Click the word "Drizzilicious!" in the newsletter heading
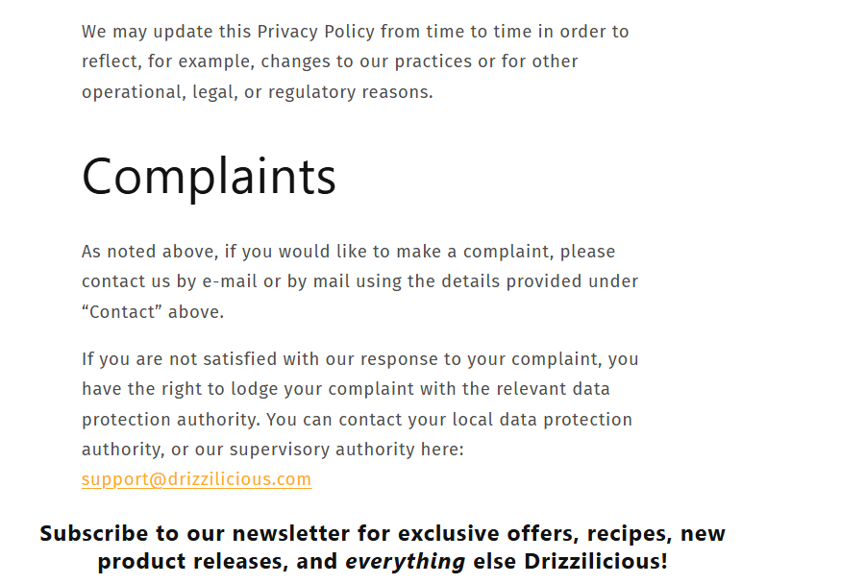Image resolution: width=841 pixels, height=584 pixels. (596, 562)
